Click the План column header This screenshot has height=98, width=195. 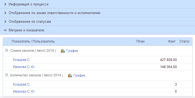tap(140, 41)
